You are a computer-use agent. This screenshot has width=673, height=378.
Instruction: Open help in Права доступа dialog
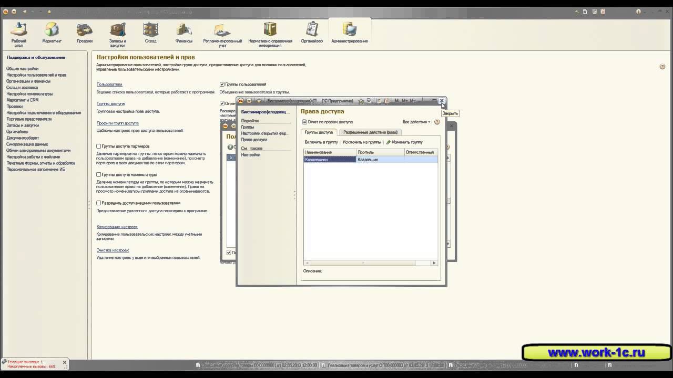(x=437, y=122)
